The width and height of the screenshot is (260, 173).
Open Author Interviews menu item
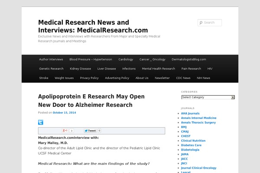click(x=51, y=59)
